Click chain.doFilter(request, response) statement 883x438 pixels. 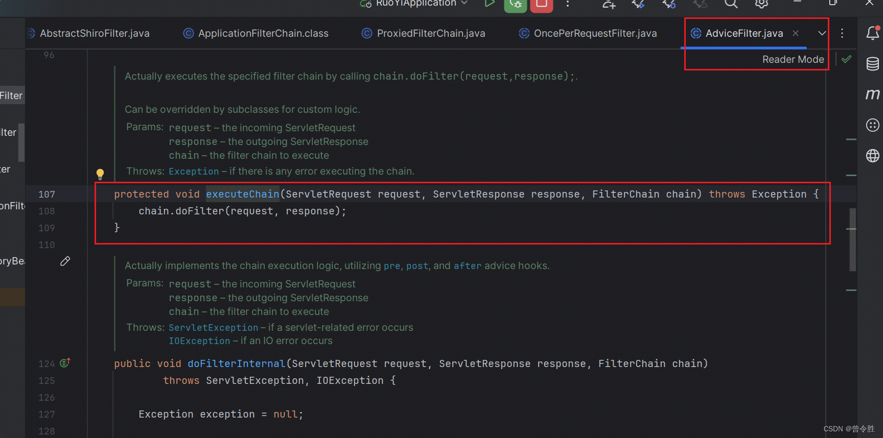click(x=242, y=211)
